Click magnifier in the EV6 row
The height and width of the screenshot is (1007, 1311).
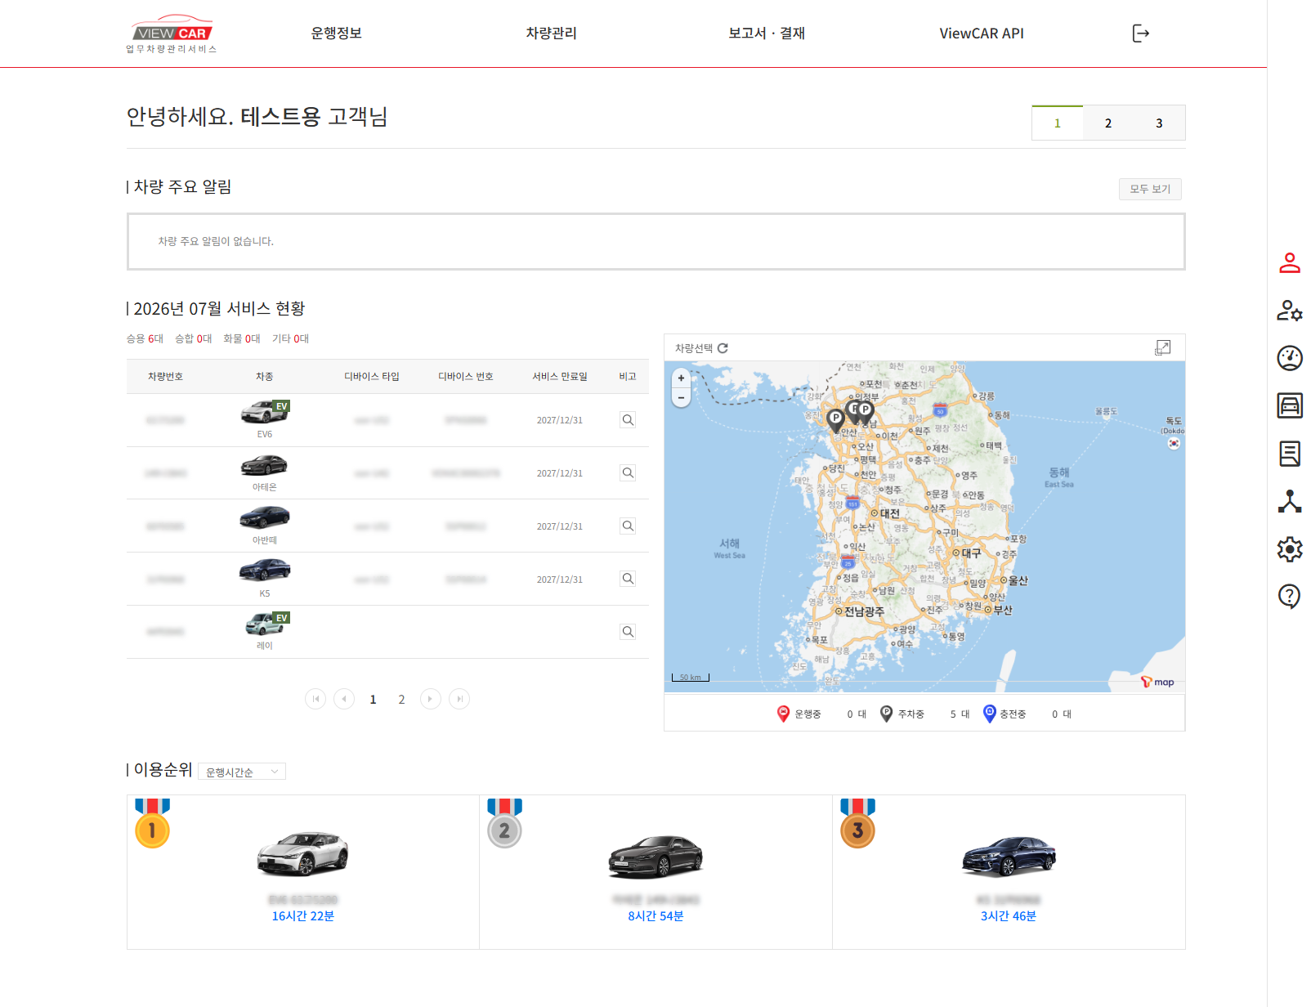tap(628, 420)
